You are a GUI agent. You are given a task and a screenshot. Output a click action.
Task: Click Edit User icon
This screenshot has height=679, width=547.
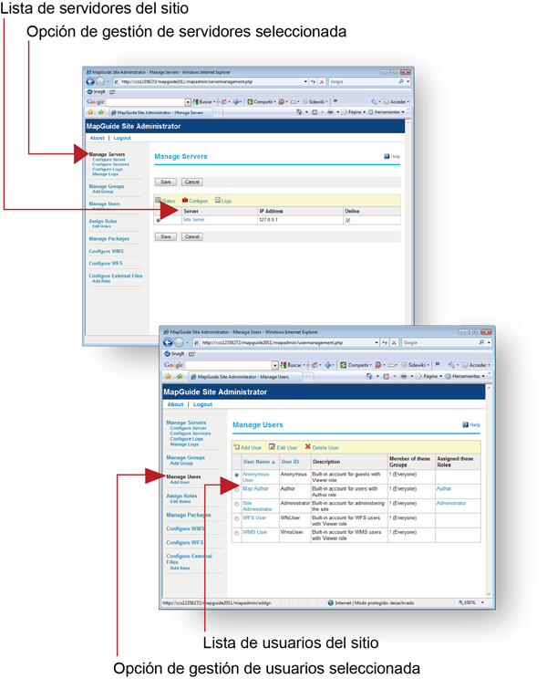coord(272,447)
